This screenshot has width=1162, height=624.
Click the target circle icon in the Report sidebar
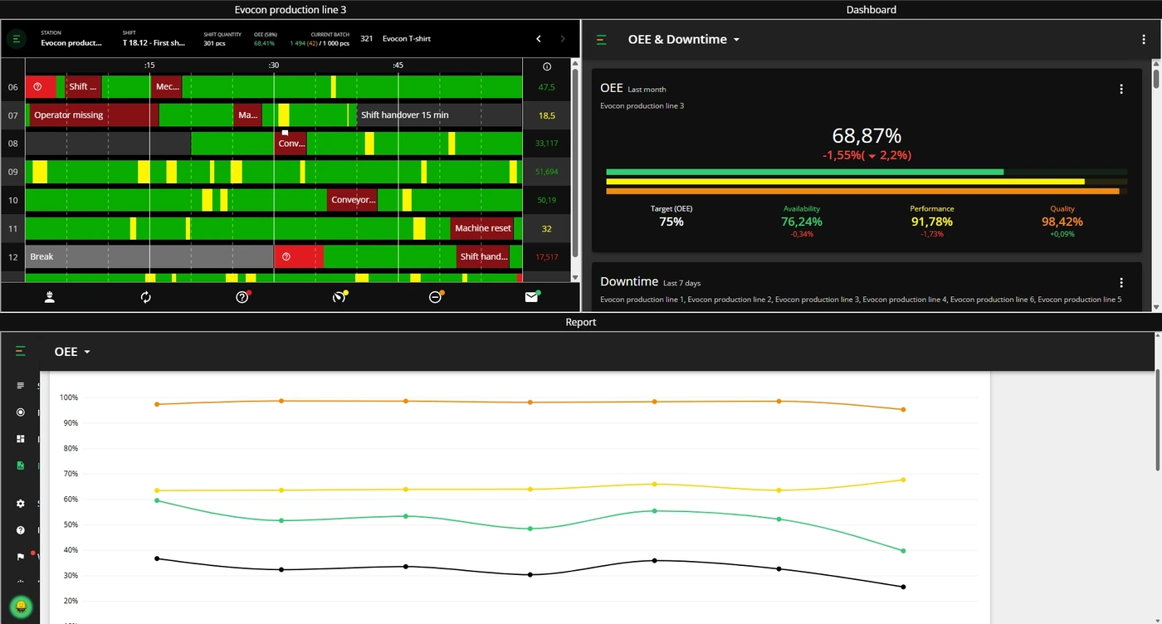21,412
